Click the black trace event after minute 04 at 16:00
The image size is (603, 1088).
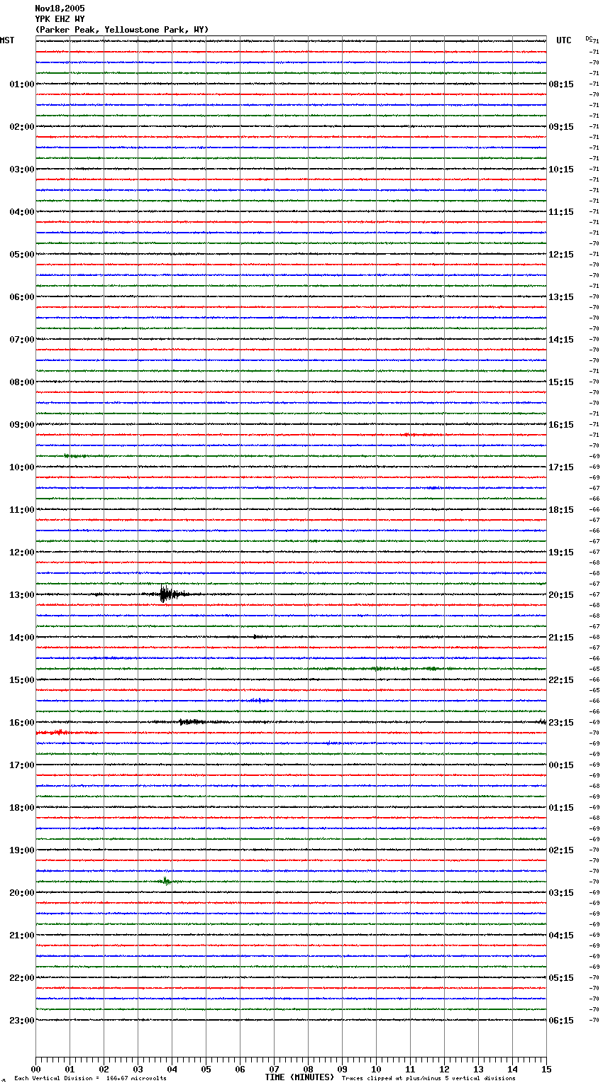coord(190,722)
